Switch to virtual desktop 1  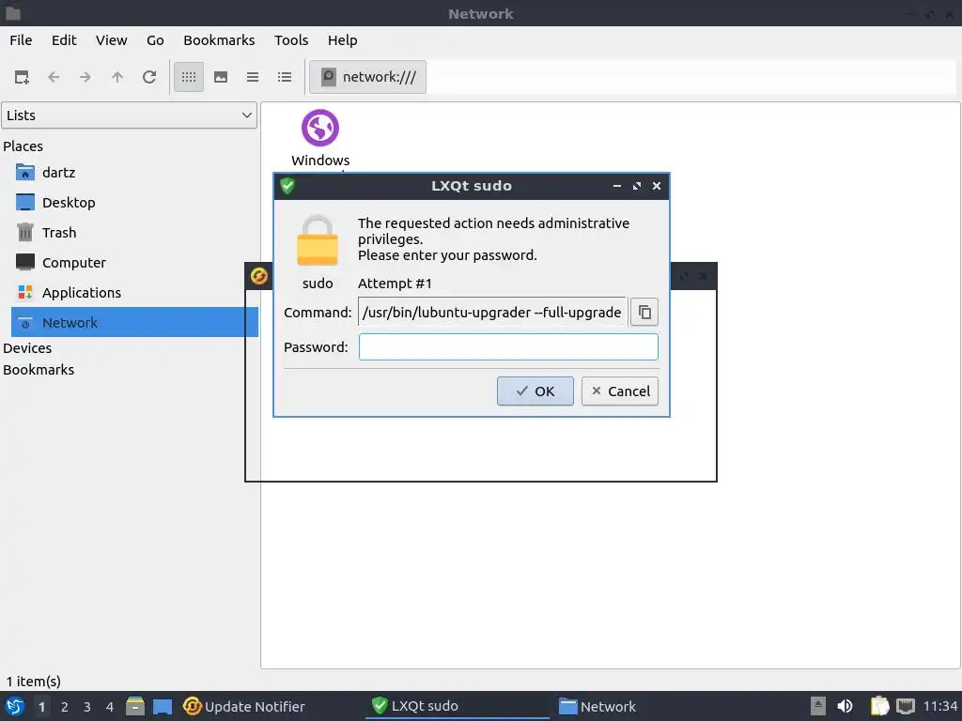click(41, 707)
